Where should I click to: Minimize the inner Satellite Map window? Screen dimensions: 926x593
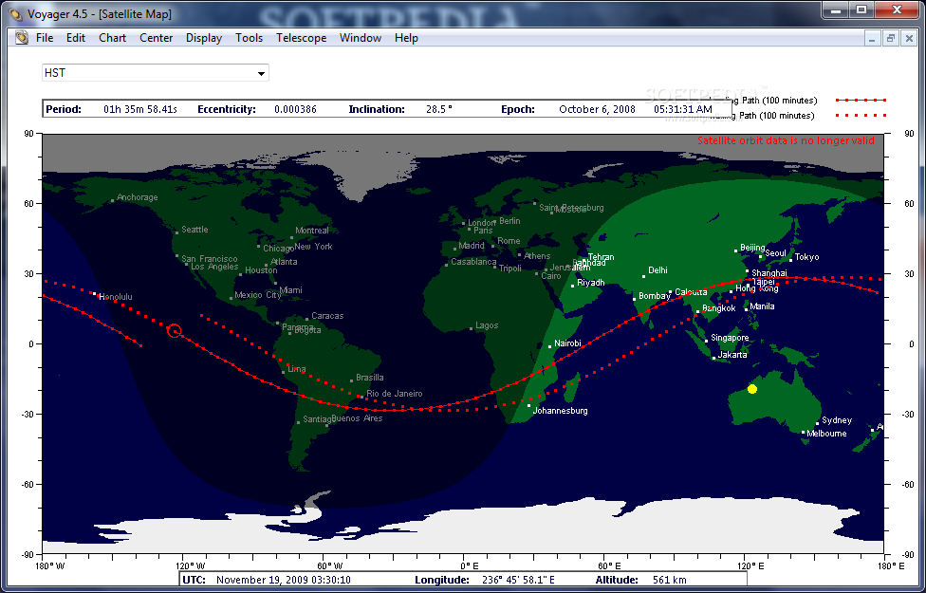click(873, 38)
